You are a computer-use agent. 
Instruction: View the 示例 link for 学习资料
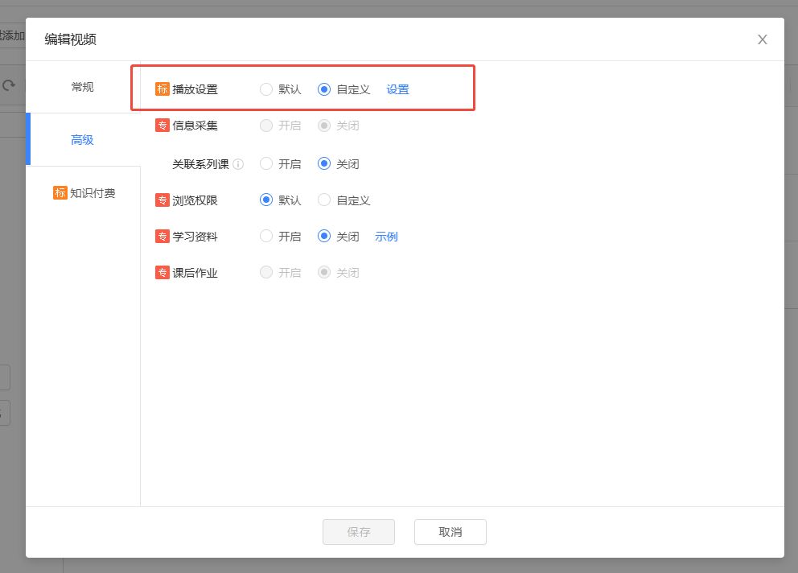[386, 237]
